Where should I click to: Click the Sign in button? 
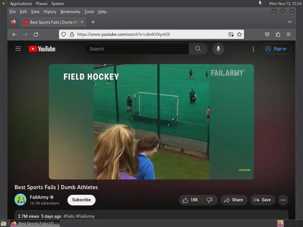coord(276,49)
